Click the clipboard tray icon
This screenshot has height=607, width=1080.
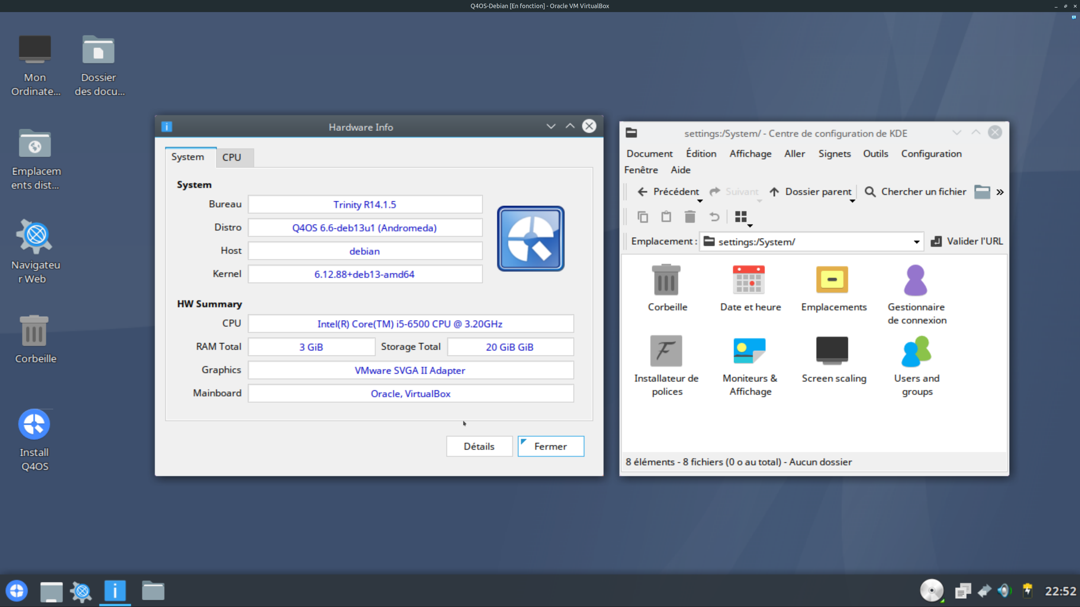point(963,591)
